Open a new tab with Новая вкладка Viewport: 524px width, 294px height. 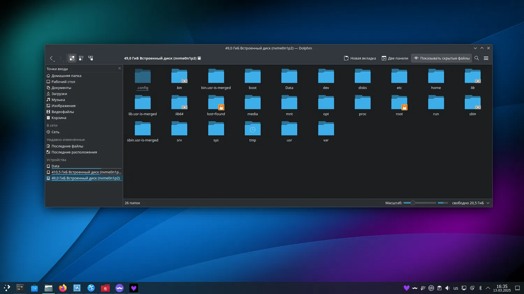[x=360, y=58]
